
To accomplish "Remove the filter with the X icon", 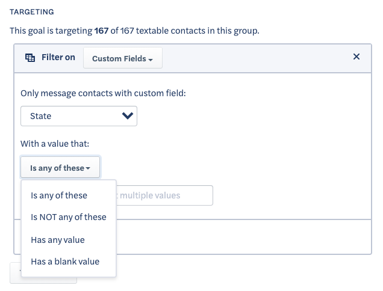I will [357, 57].
